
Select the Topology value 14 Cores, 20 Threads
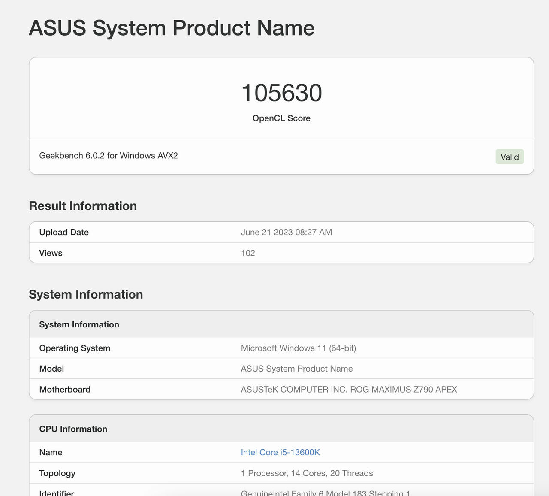pyautogui.click(x=332, y=473)
